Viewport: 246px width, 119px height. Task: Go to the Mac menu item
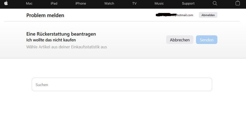[29, 3]
